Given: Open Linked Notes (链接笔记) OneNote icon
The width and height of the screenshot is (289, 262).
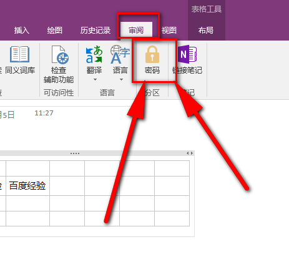Looking at the screenshot, I should tap(187, 54).
